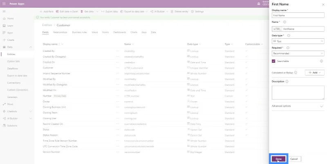Viewport: 327px width, 164px height.
Task: Switch to the Charts tab
Action: (x=134, y=32)
